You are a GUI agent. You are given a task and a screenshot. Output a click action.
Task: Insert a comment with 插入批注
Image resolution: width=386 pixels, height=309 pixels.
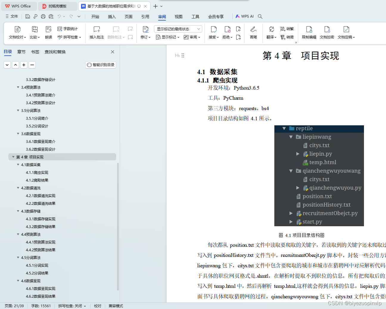click(x=96, y=33)
